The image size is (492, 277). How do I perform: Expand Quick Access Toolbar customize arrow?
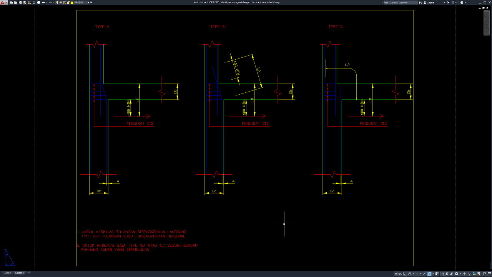pyautogui.click(x=91, y=2)
